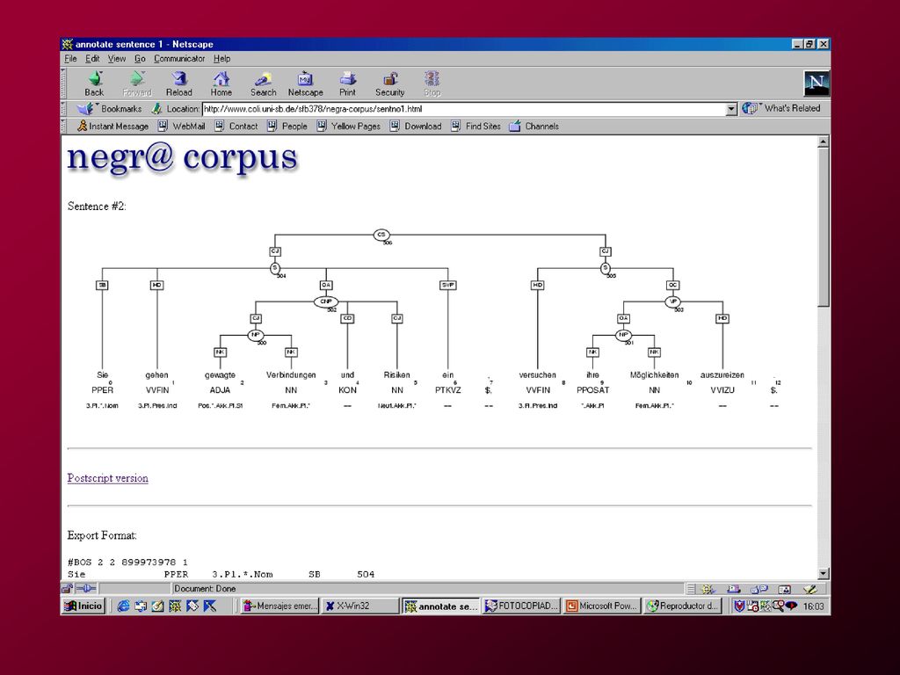This screenshot has width=900, height=675.
Task: Click the VP node in tree
Action: (x=673, y=301)
